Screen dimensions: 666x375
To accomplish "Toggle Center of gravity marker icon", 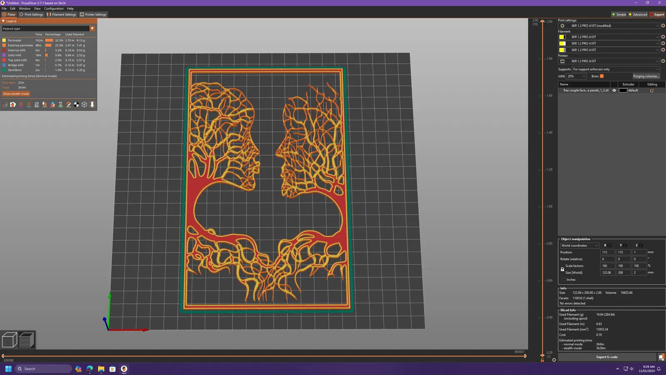I will 76,105.
